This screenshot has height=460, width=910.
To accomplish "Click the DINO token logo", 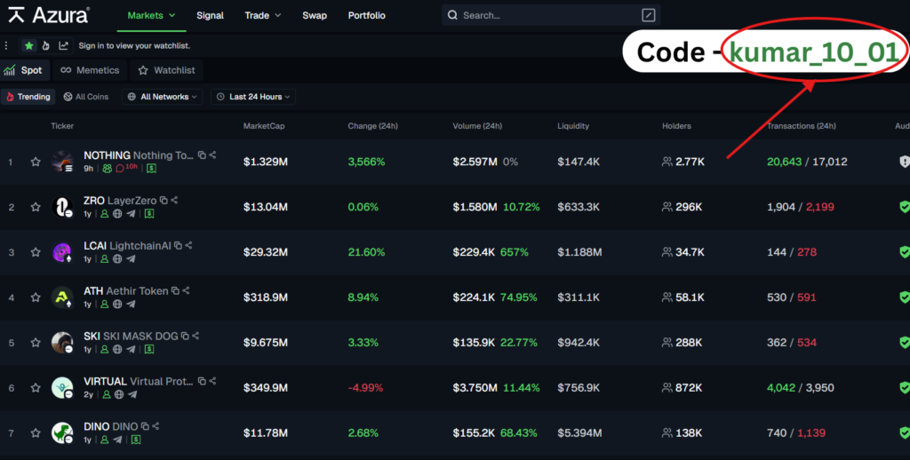I will [62, 432].
